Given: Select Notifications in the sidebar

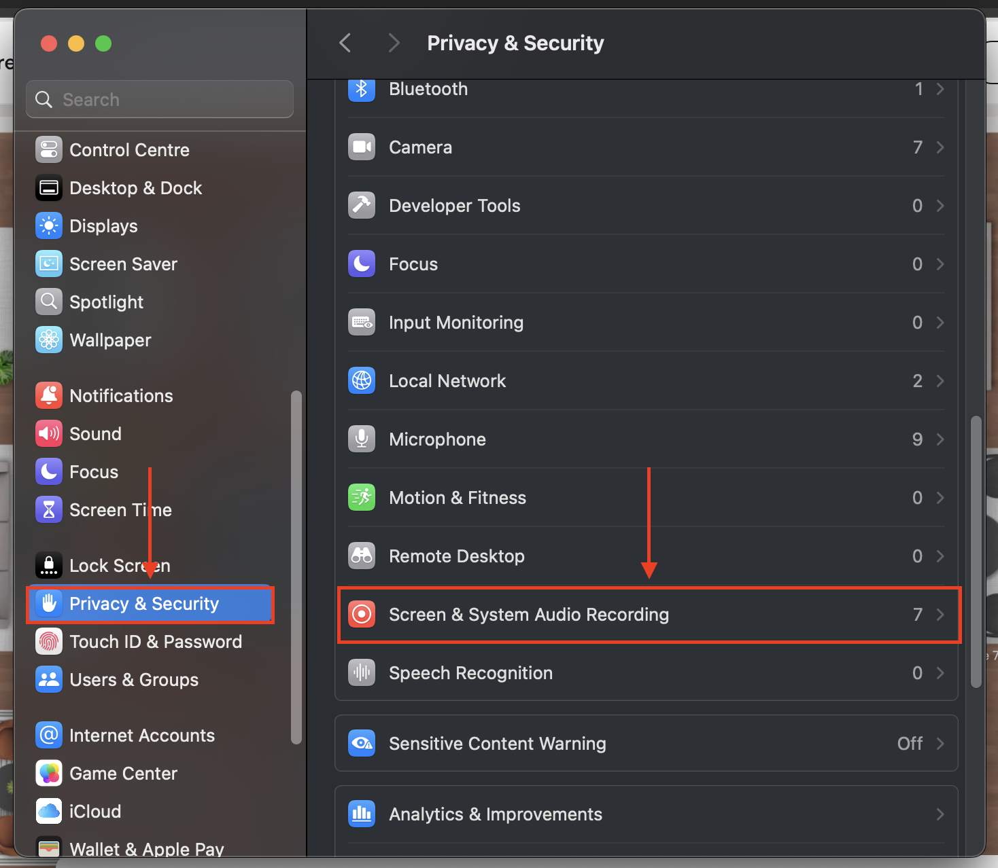Looking at the screenshot, I should click(x=121, y=396).
